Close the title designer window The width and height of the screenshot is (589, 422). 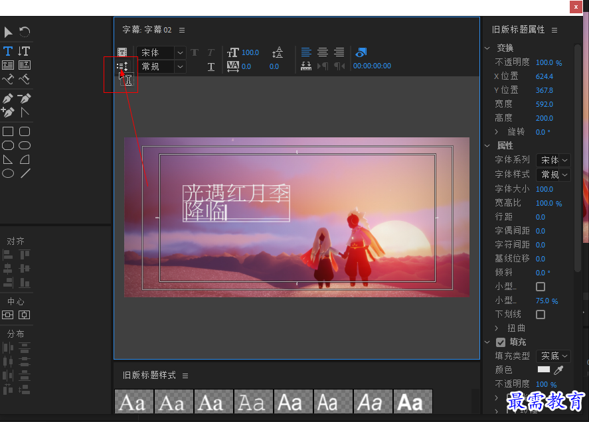576,7
